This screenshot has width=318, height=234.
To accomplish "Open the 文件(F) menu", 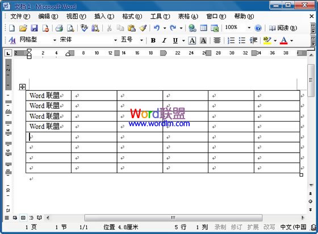I will click(20, 16).
